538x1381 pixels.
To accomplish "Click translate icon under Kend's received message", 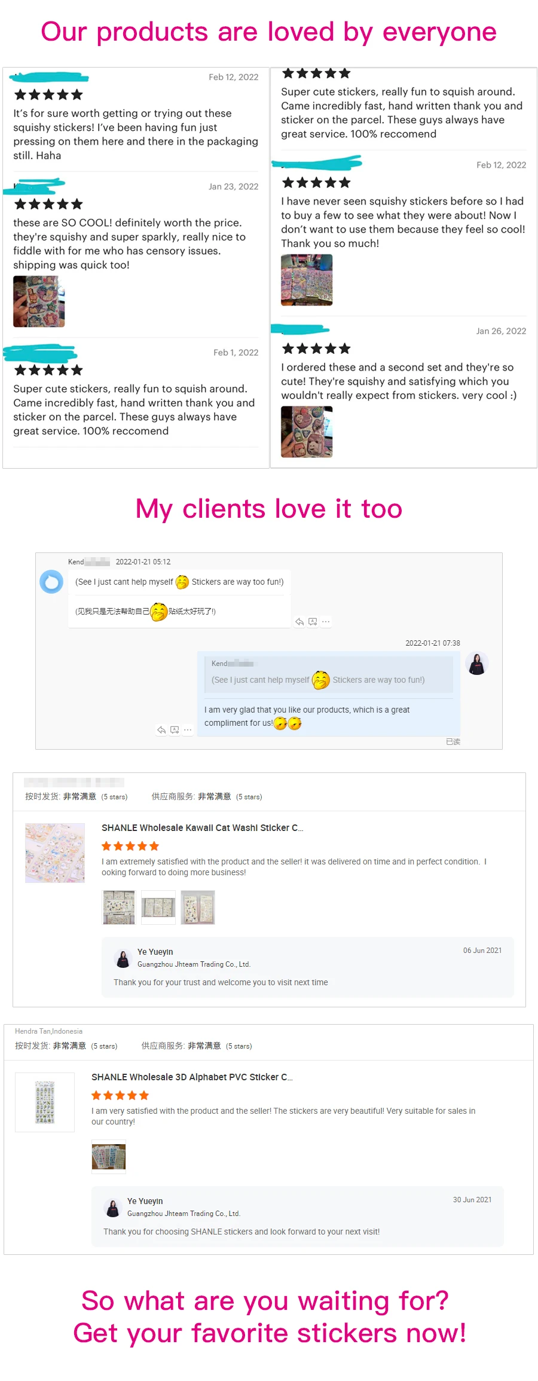I will coord(313,622).
